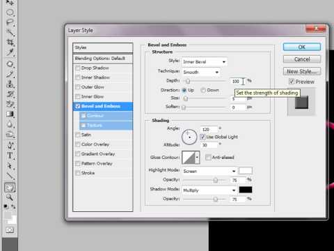334x251 pixels.
Task: Select the Zoom tool
Action: (x=10, y=197)
